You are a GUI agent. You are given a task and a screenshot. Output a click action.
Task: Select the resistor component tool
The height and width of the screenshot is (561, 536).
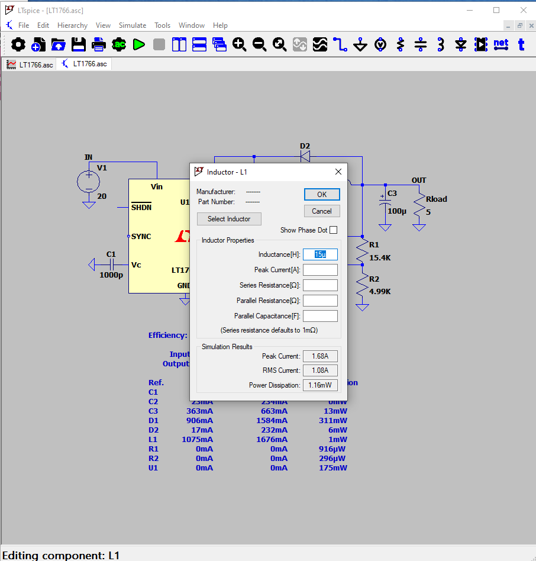[401, 44]
